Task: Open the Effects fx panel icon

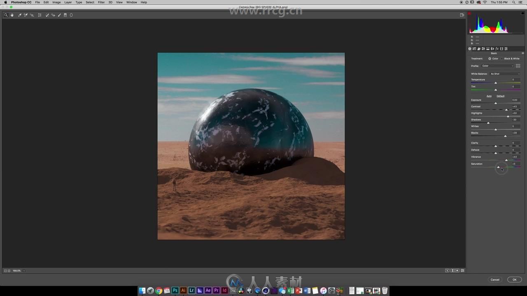Action: point(497,49)
